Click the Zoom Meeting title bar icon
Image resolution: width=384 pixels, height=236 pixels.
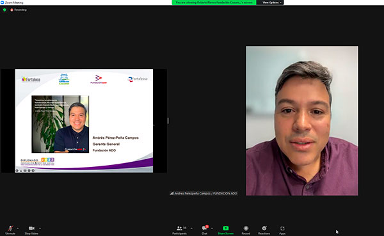(x=2, y=3)
